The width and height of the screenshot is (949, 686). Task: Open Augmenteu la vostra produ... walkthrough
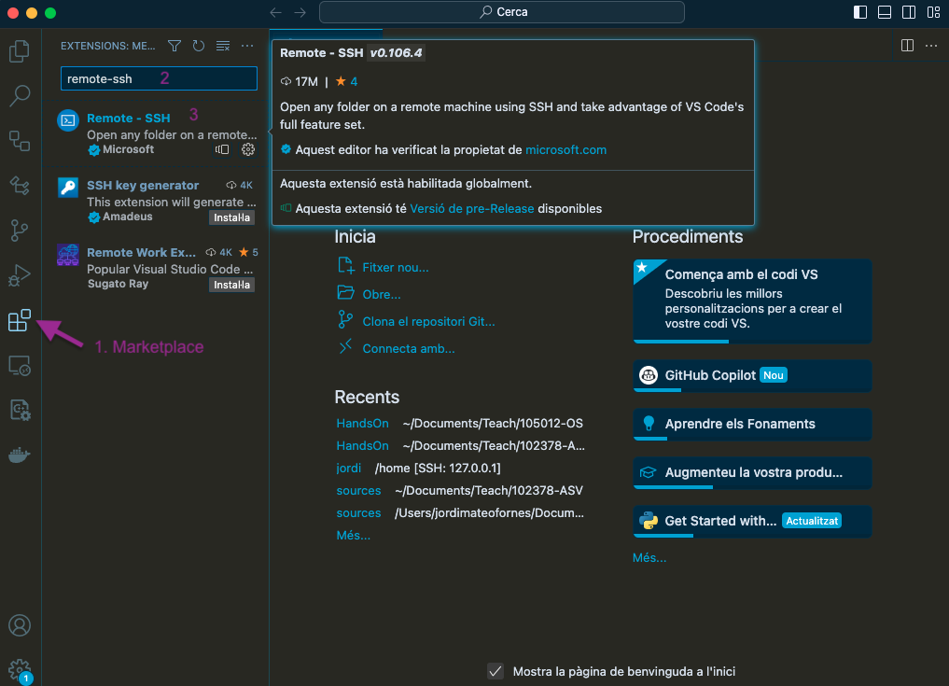click(752, 472)
